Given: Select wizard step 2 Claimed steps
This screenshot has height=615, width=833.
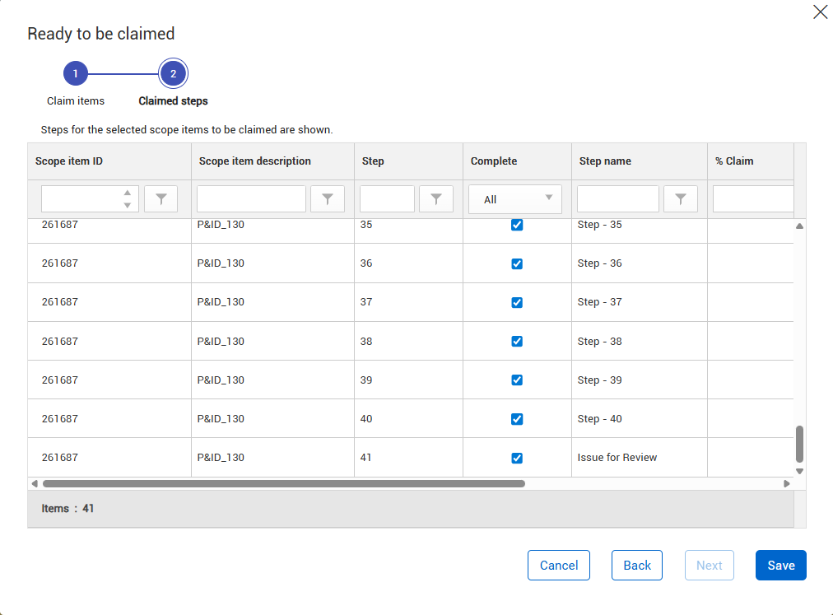Looking at the screenshot, I should click(173, 74).
